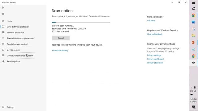Open PowerPoint from the taskbar
The height and width of the screenshot is (111, 198).
[193, 43]
